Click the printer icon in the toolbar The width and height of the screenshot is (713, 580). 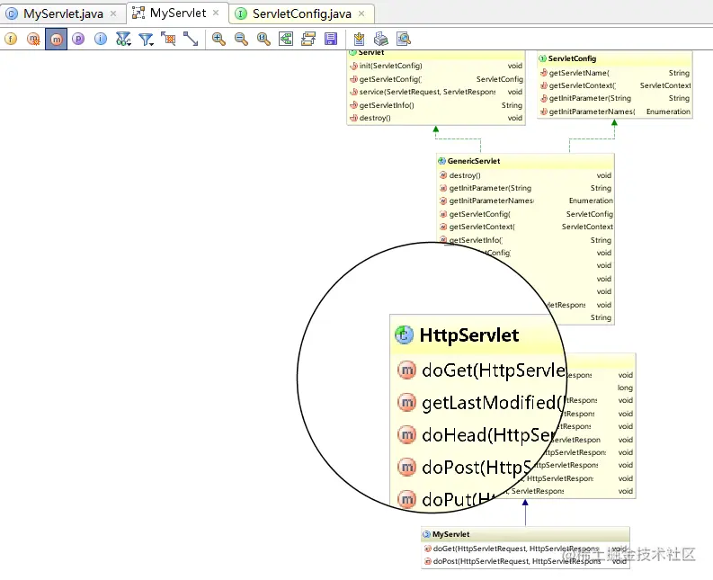381,40
